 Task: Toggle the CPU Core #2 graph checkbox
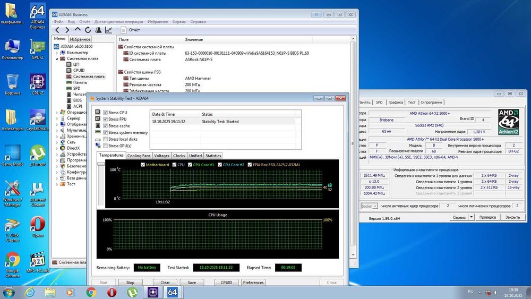(220, 165)
